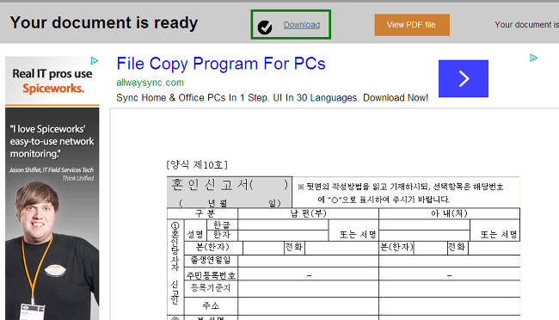Screen dimensions: 559x320
Task: Click the '혼인신고서' form title cell
Action: tap(230, 193)
